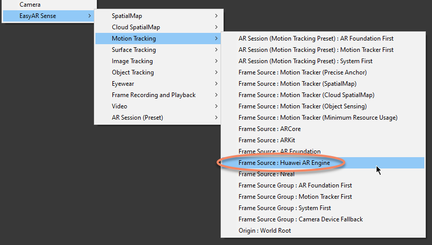Click the Camera menu item

[x=49, y=5]
